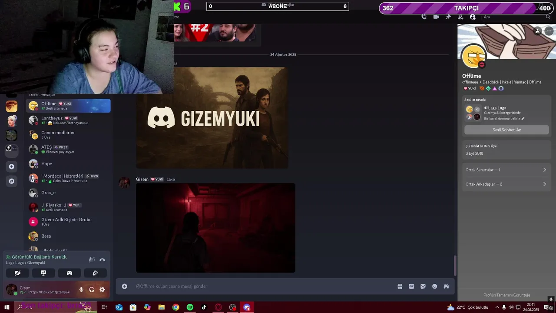Click Gizem user avatar in the bottom panel
Screen dimensions: 556x313
click(12, 290)
